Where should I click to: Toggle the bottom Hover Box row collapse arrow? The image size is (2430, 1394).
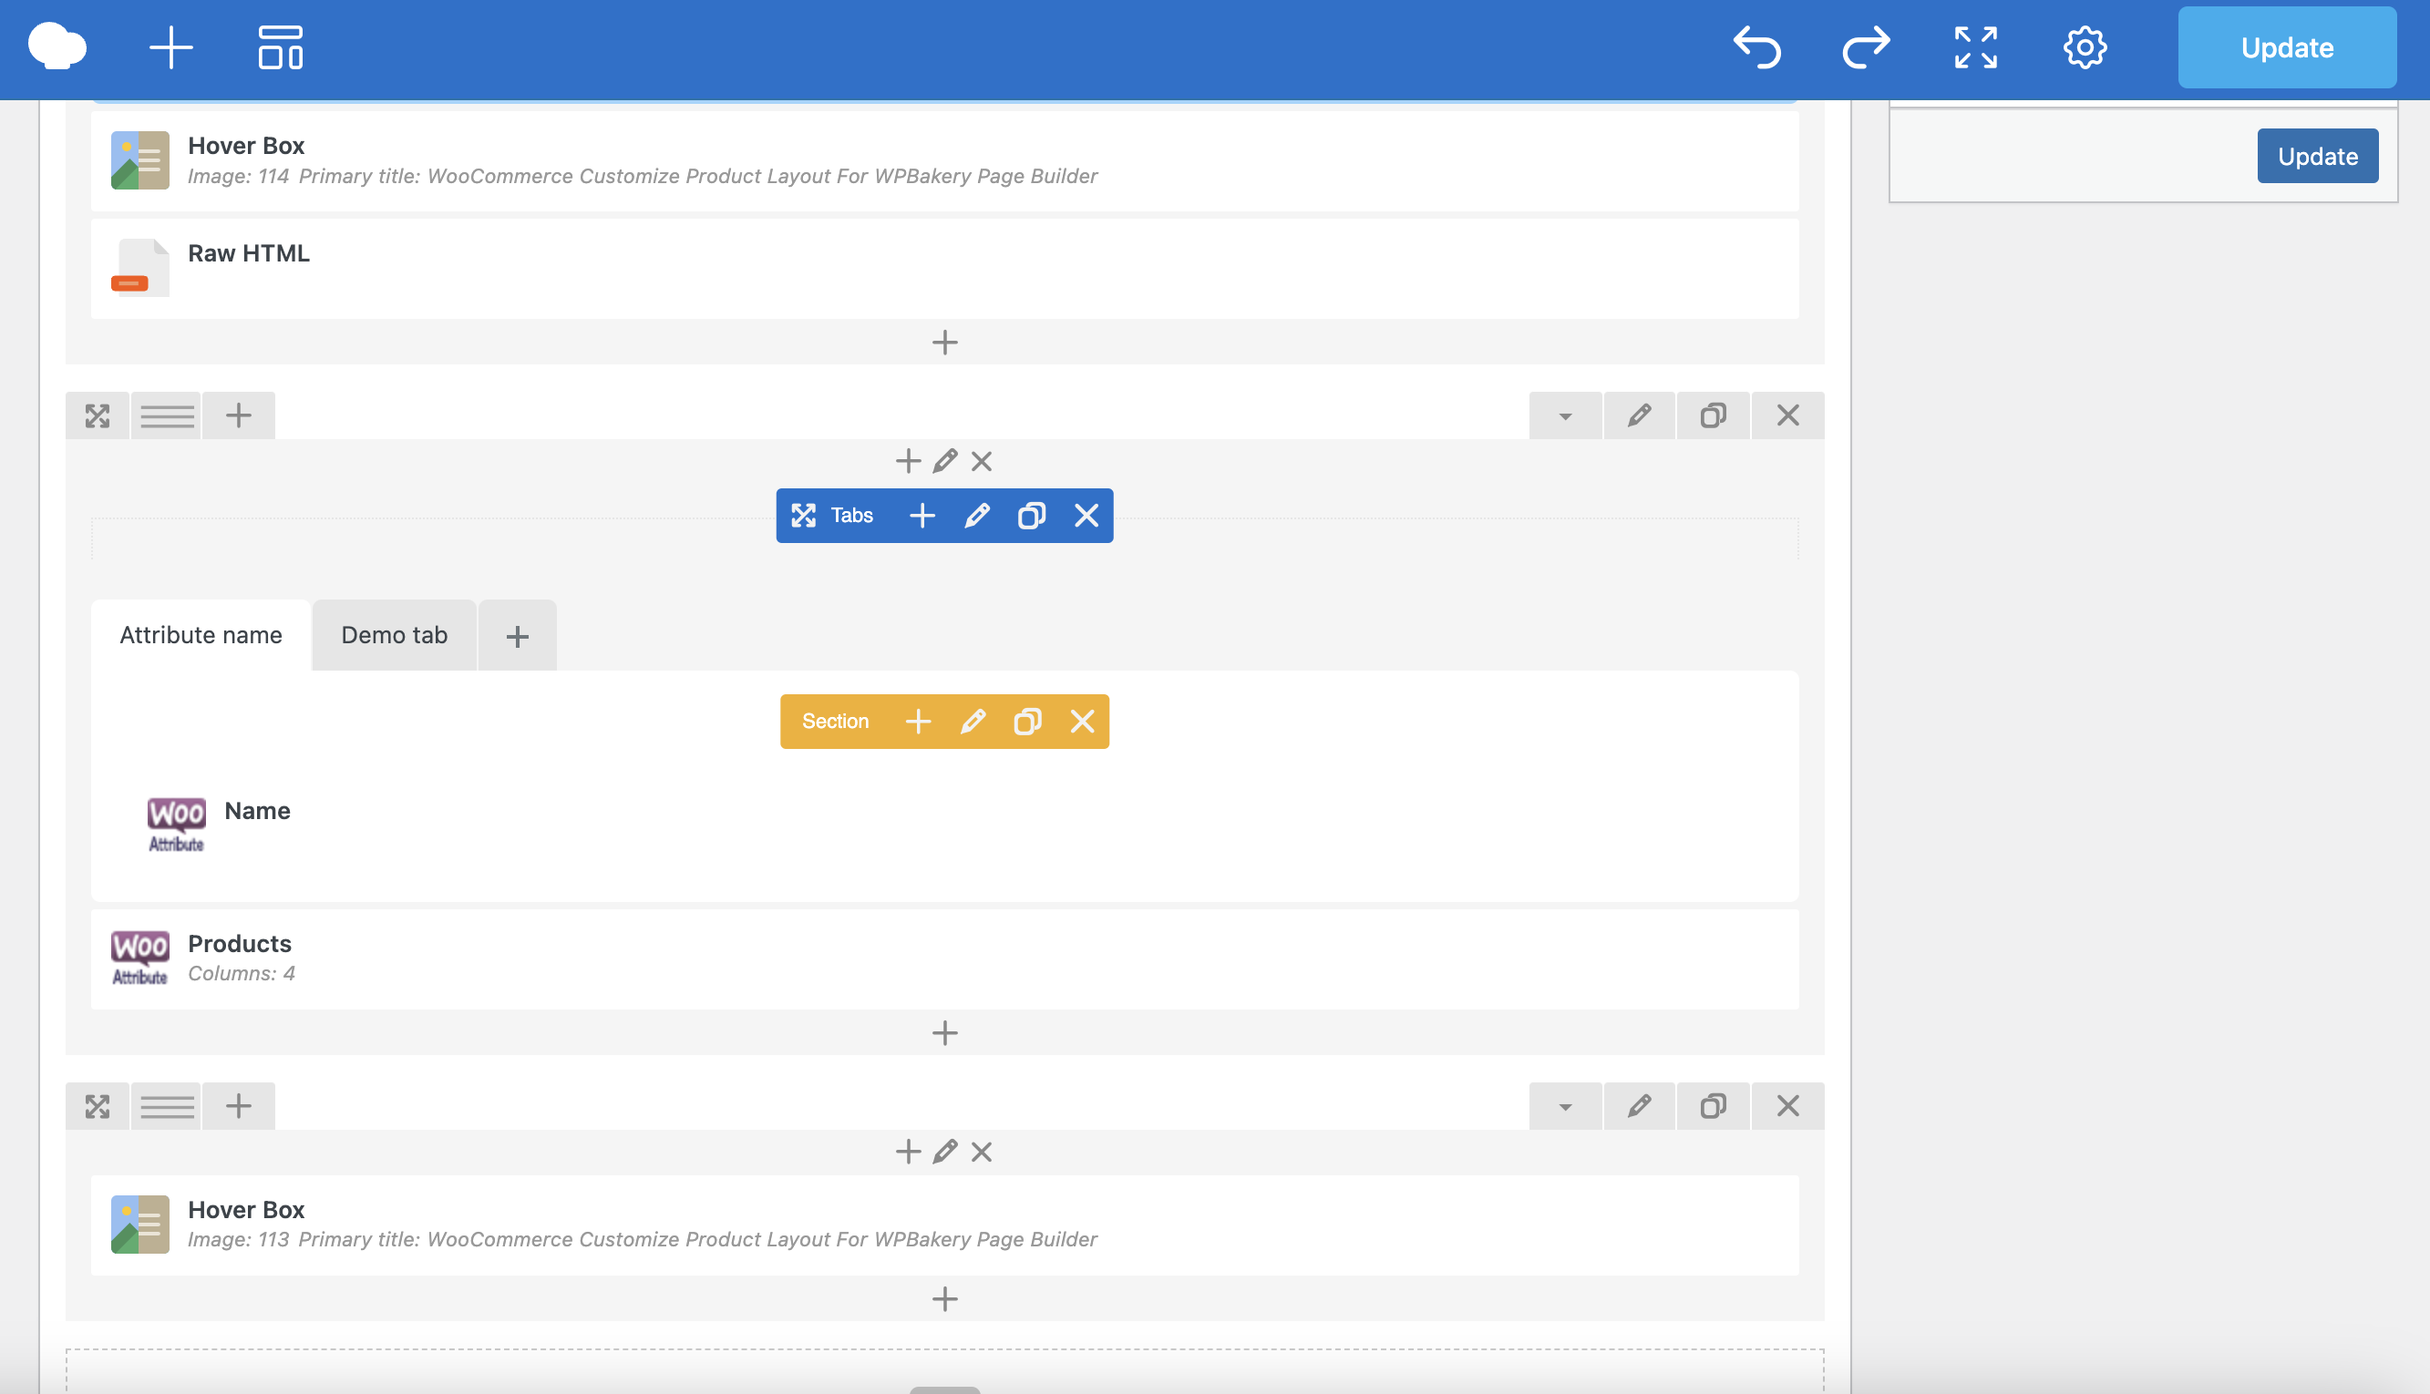coord(1565,1107)
